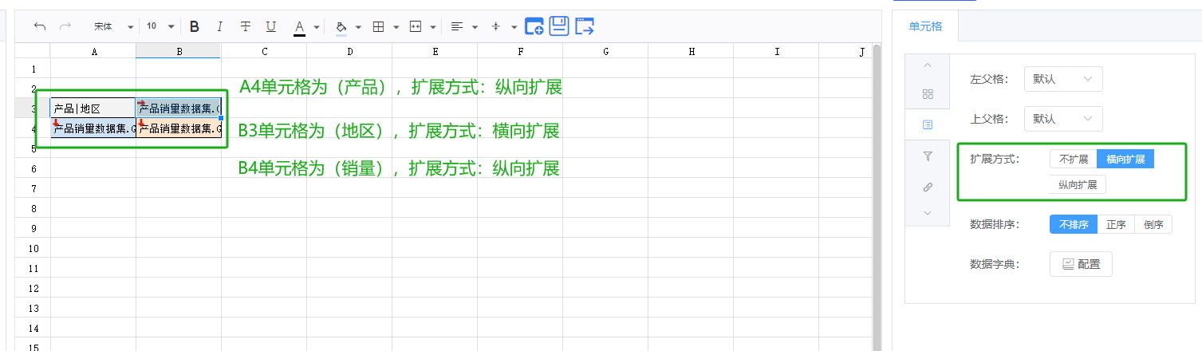Undo the last action

pyautogui.click(x=40, y=26)
